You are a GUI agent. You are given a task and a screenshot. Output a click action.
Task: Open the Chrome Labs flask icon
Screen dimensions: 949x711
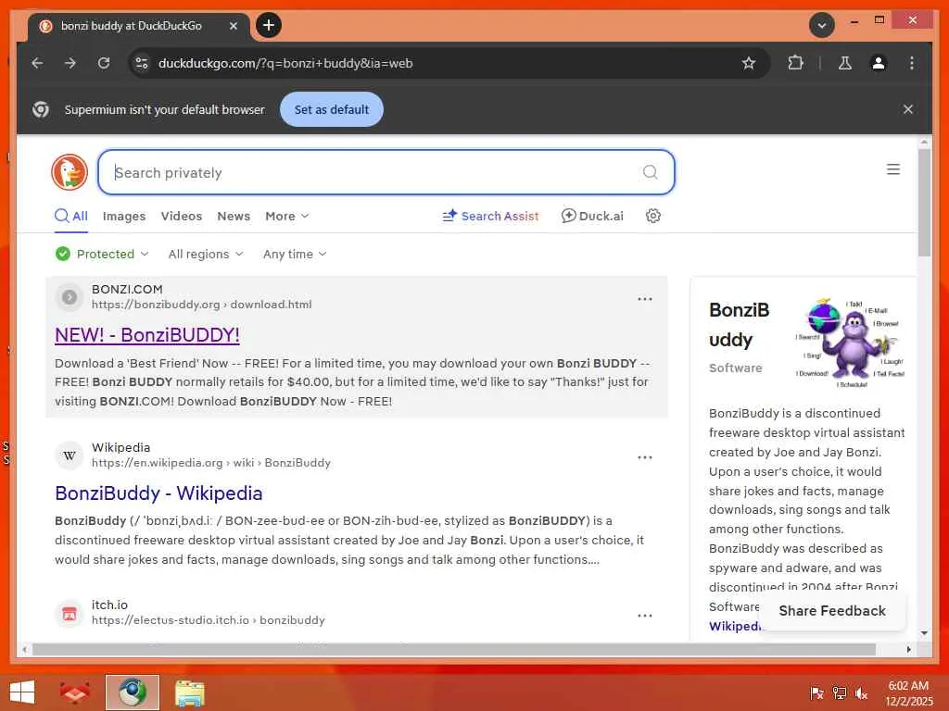[x=845, y=63]
